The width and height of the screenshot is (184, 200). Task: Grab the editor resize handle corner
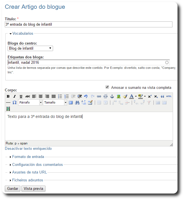171,145
